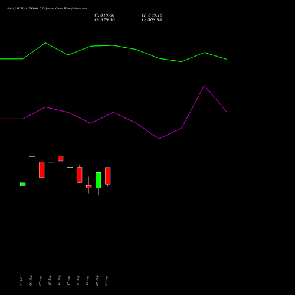Click the last red candlestick above 21 Aug
This screenshot has height=295, width=295.
point(108,176)
